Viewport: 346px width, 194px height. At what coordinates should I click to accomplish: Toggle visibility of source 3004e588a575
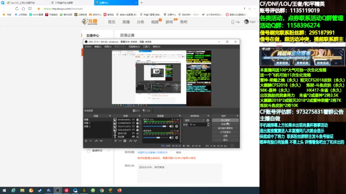pos(133,130)
